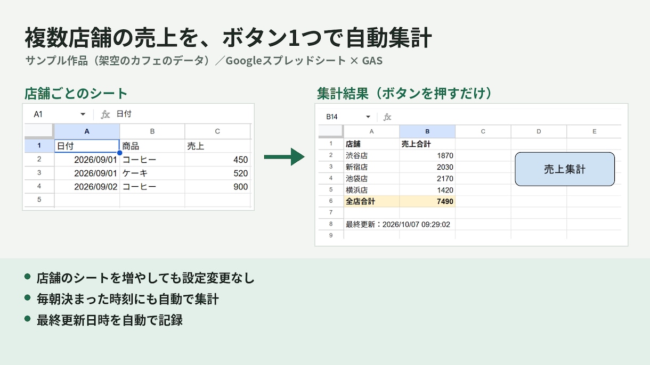Select column E header in results sheet
Viewport: 650px width, 365px height.
[x=594, y=131]
